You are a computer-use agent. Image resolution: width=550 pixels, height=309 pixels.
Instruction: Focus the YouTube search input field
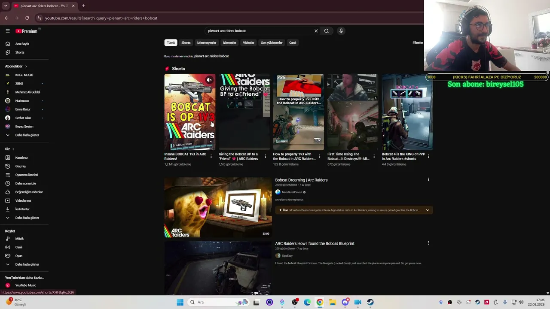[260, 31]
